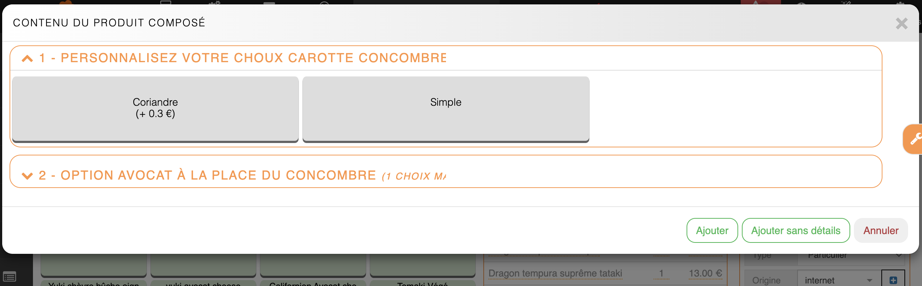Expand the Option avocat section chevron
This screenshot has height=286, width=922.
click(27, 176)
